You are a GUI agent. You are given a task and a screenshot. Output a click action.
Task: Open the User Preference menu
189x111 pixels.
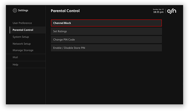(22, 23)
